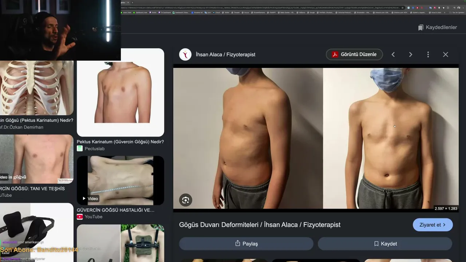Screen dimensions: 466x262
Task: Click the Pectuslab favicon
Action: pyautogui.click(x=80, y=148)
